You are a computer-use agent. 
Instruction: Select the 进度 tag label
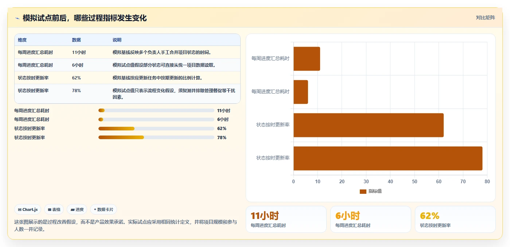pos(79,210)
